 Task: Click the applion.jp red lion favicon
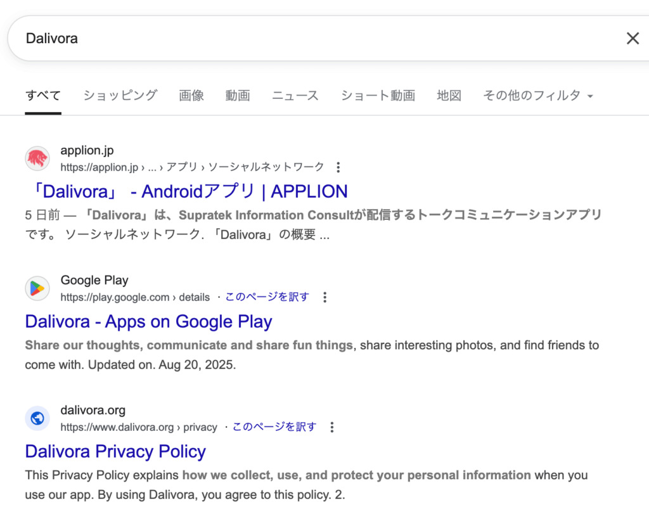pyautogui.click(x=37, y=158)
